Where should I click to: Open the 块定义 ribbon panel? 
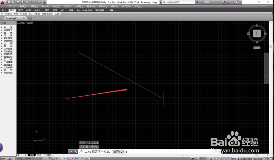pos(8,14)
